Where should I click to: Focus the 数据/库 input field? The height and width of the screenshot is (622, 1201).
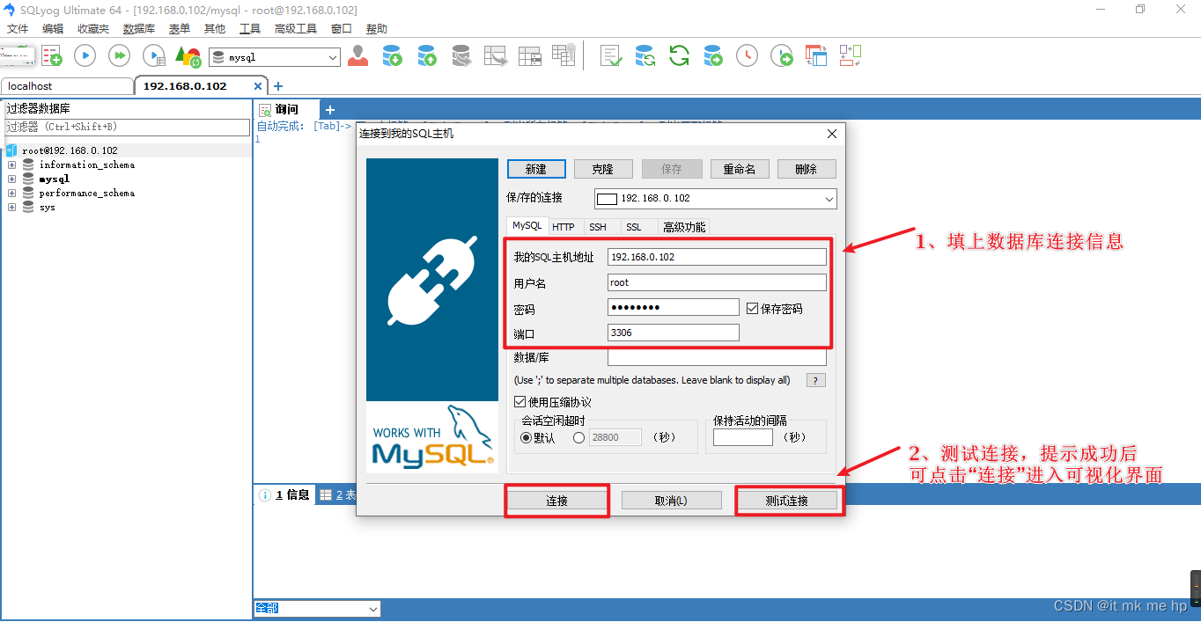click(717, 357)
